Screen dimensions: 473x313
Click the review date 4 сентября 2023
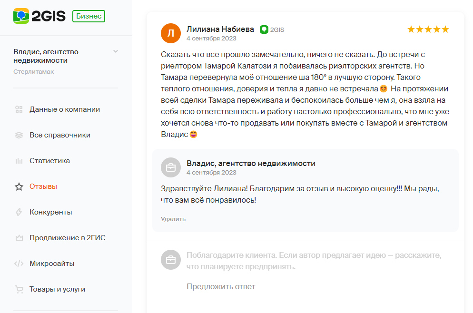coord(211,39)
